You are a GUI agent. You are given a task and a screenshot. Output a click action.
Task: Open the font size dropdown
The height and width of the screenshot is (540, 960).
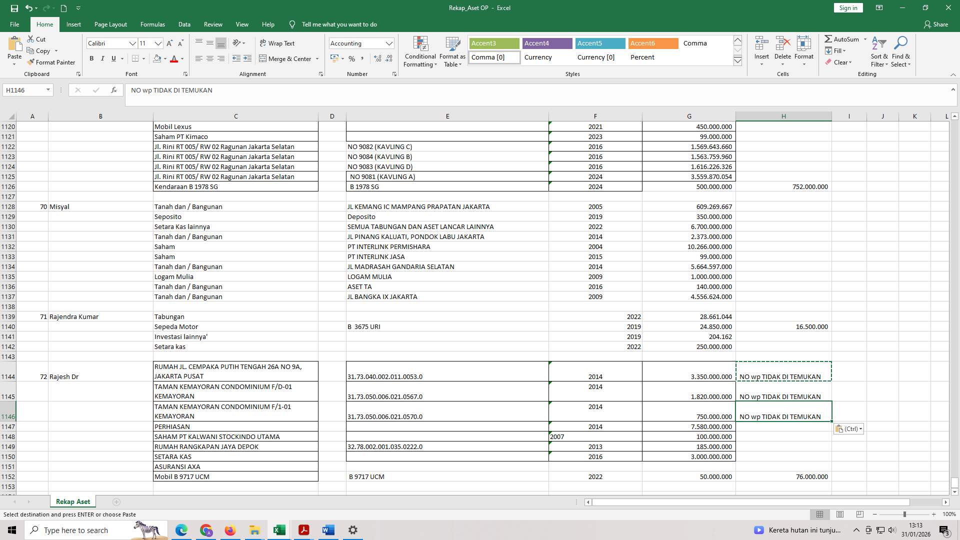(158, 43)
